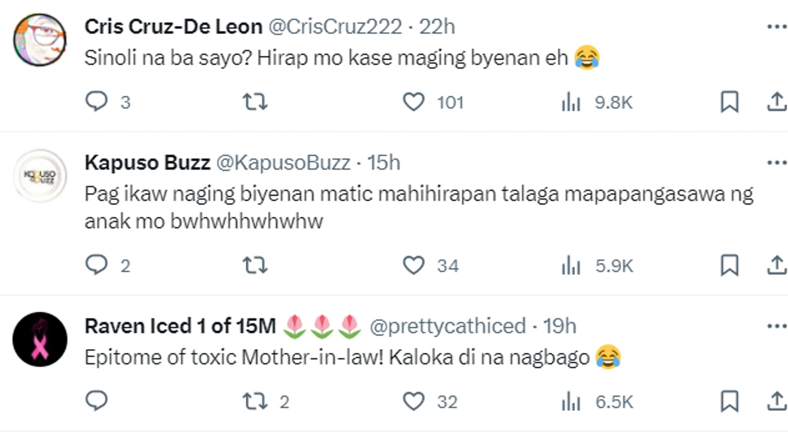788x443 pixels.
Task: Open more options for Raven Iced tweet
Action: tap(777, 326)
